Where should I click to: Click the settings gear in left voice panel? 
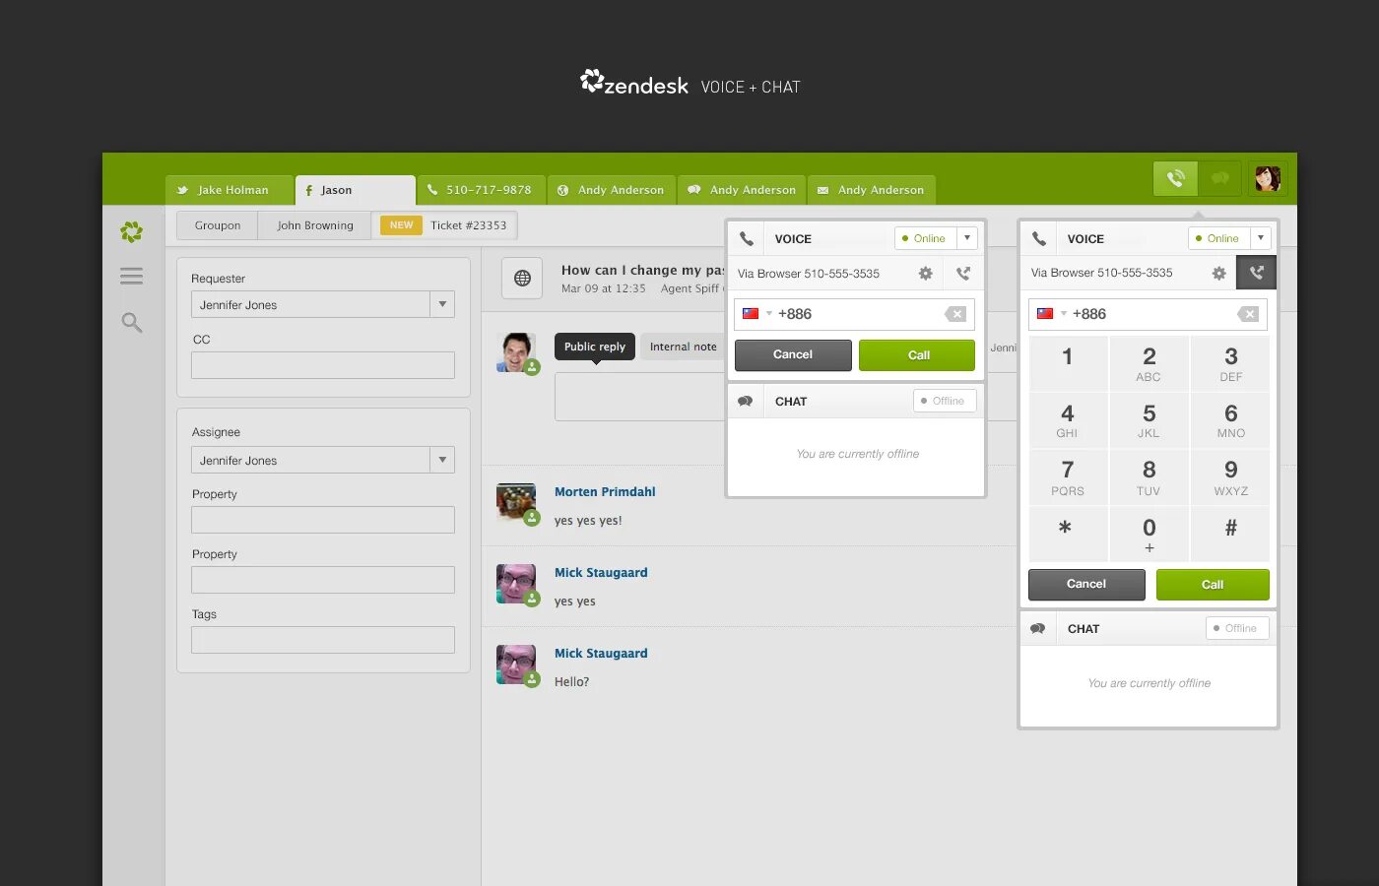click(x=925, y=274)
